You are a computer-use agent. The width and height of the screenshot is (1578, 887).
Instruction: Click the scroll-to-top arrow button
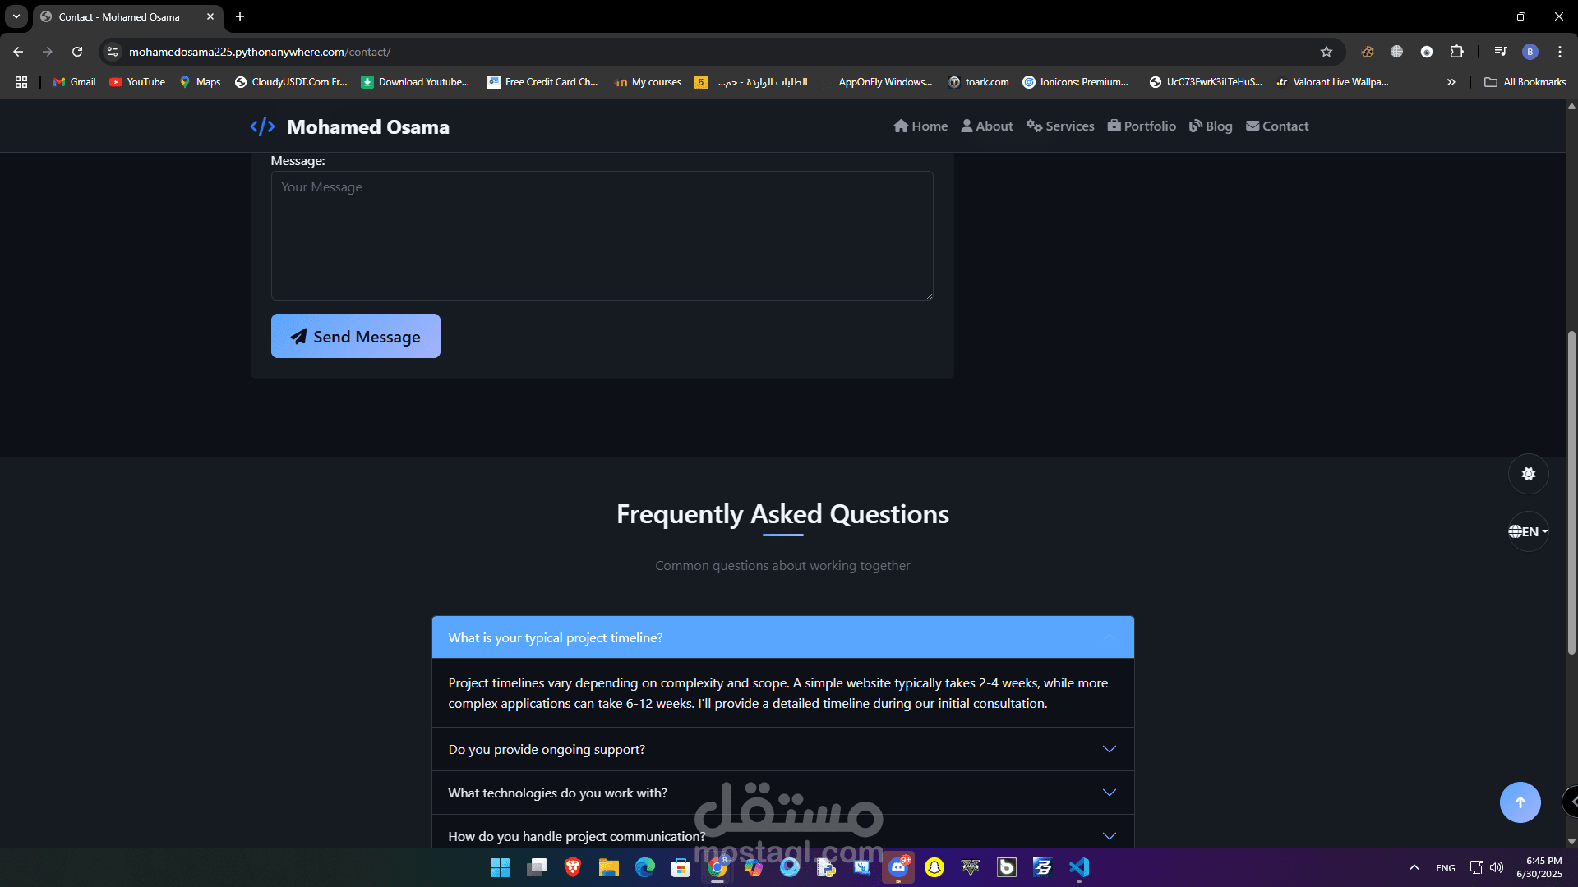[1520, 802]
